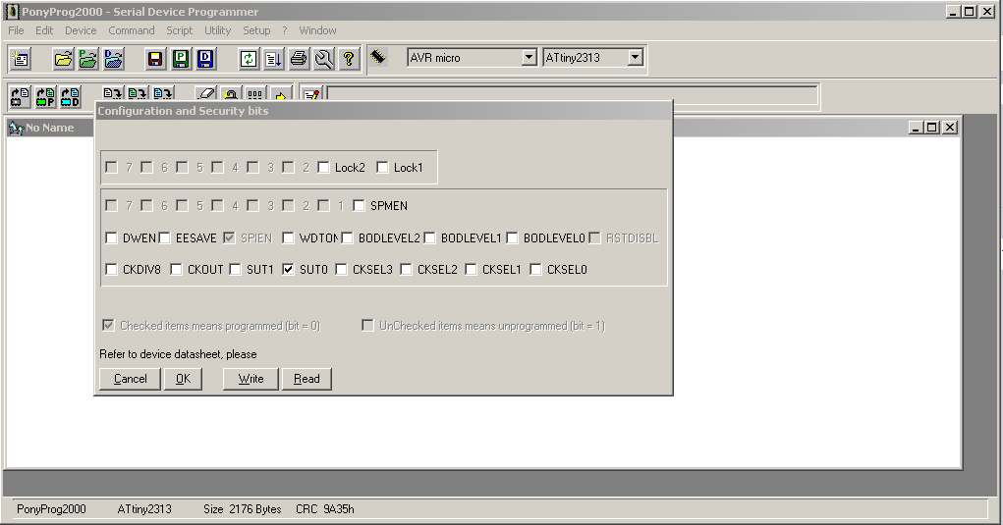This screenshot has width=1003, height=525.
Task: Confirm the dialog with the OK button
Action: [x=183, y=379]
